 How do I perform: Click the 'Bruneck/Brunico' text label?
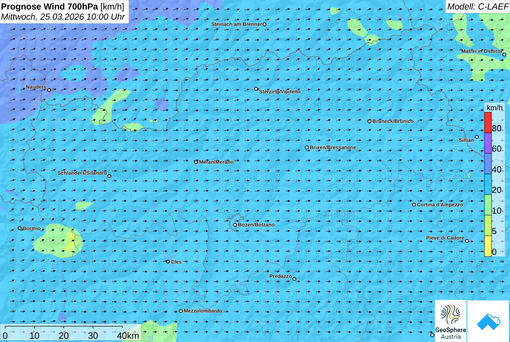(x=393, y=121)
